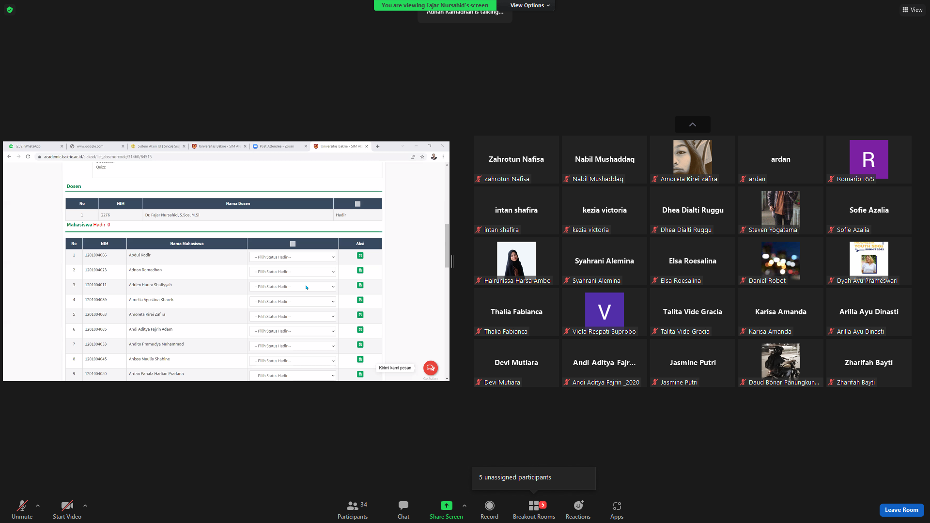Click the save icon for Adrien Haura Shafiyyah
This screenshot has height=523, width=930.
360,285
